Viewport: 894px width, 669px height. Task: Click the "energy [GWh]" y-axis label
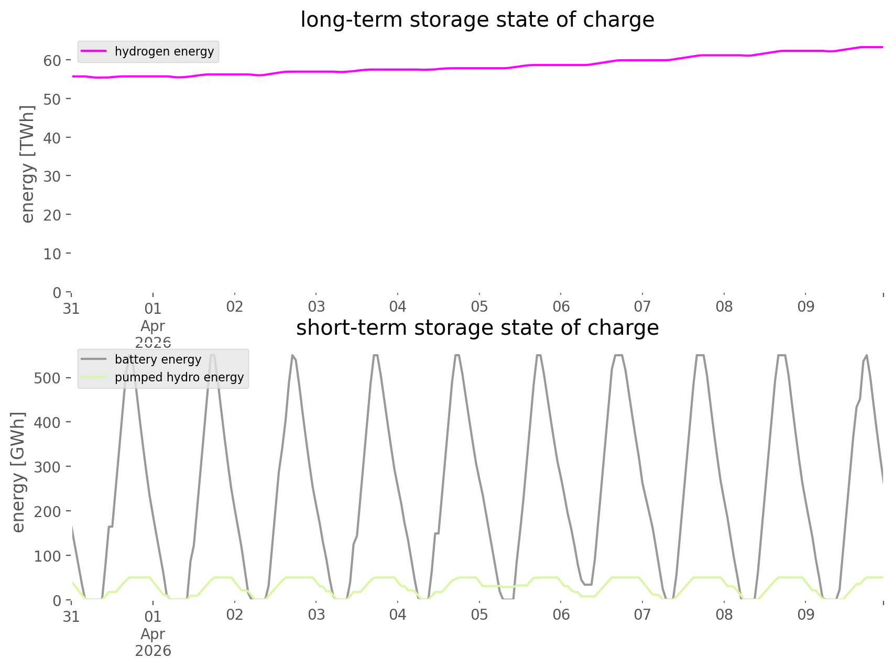tap(18, 472)
